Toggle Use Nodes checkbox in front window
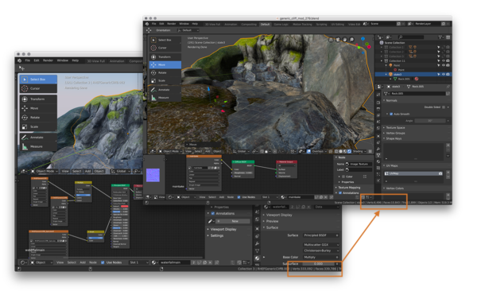Viewport: 477px width, 295px height. (x=238, y=197)
